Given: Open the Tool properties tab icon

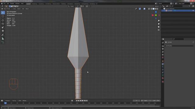Looking at the screenshot, I should click(163, 43).
